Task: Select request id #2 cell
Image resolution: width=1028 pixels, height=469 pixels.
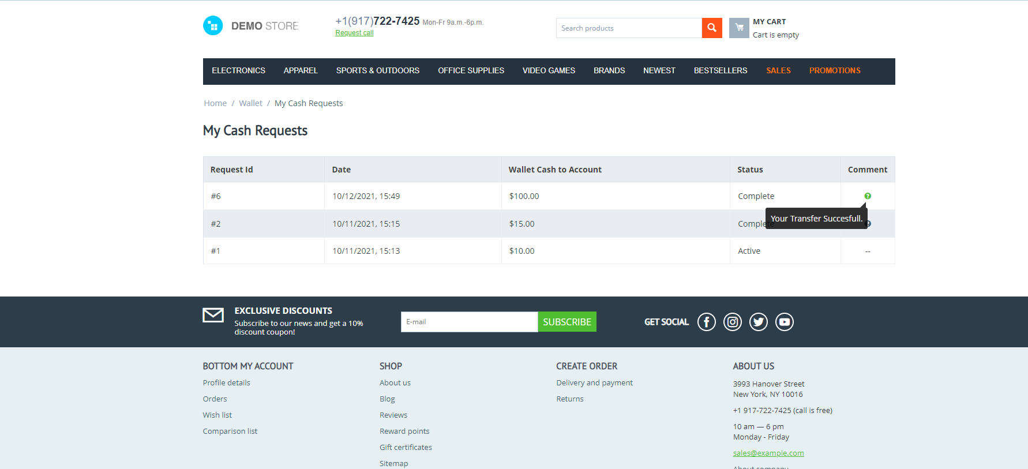Action: click(x=264, y=224)
